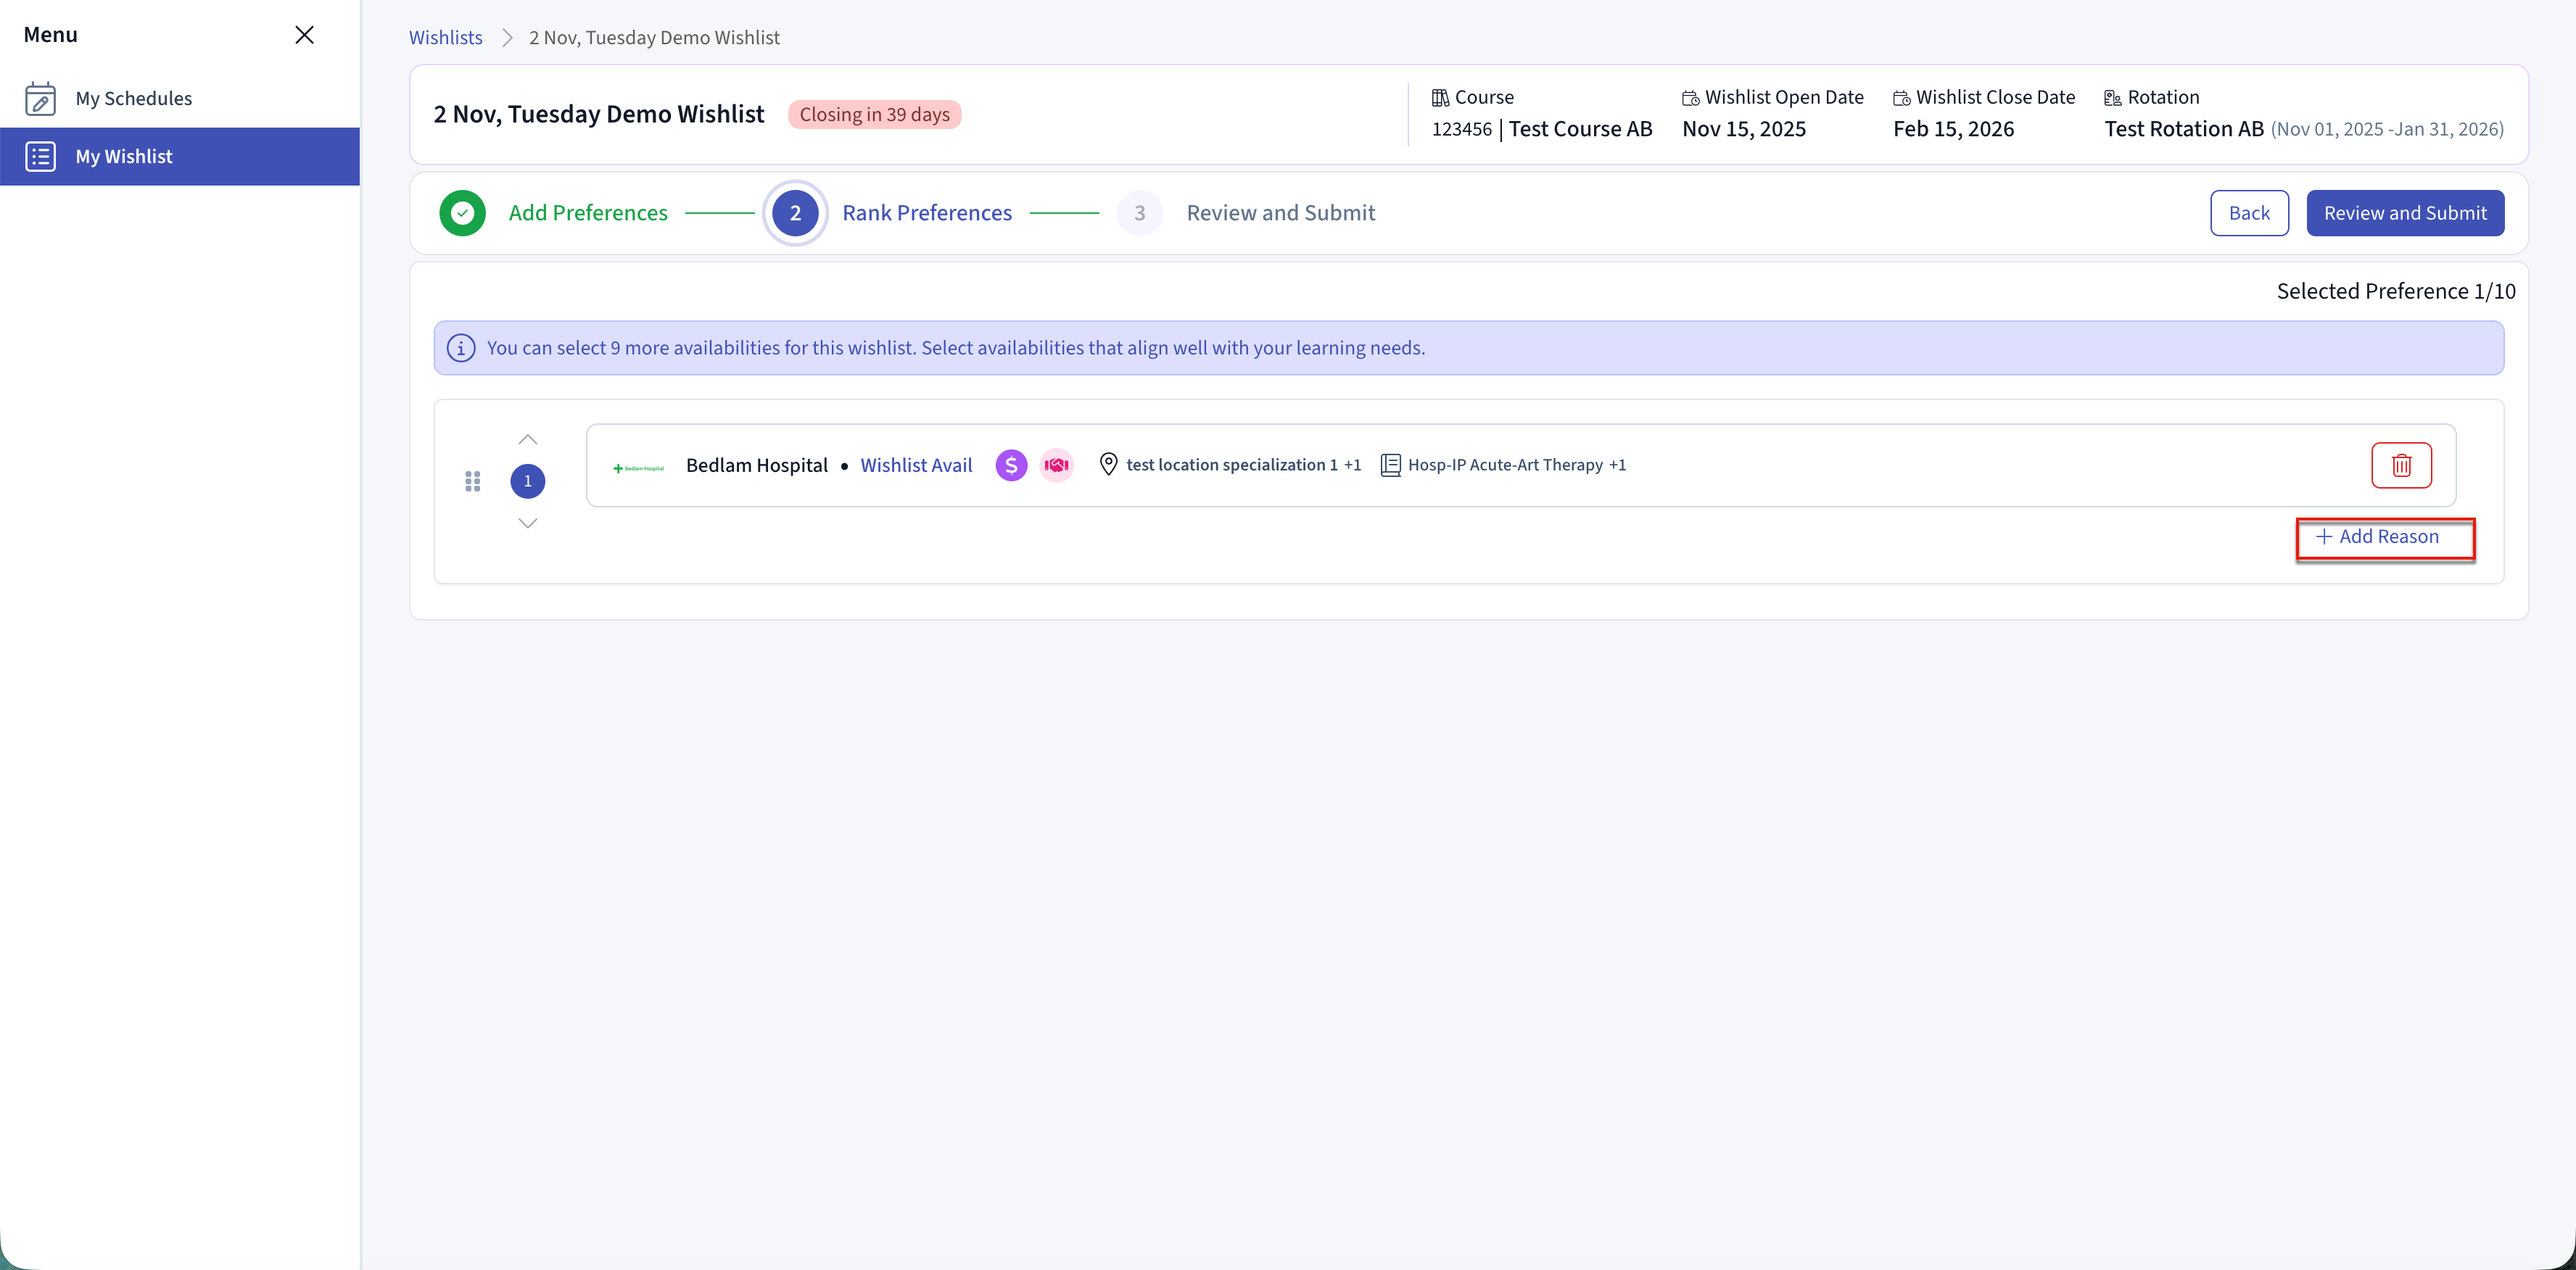Open step 3 Review and Submit
The height and width of the screenshot is (1270, 2576).
pyautogui.click(x=1279, y=213)
